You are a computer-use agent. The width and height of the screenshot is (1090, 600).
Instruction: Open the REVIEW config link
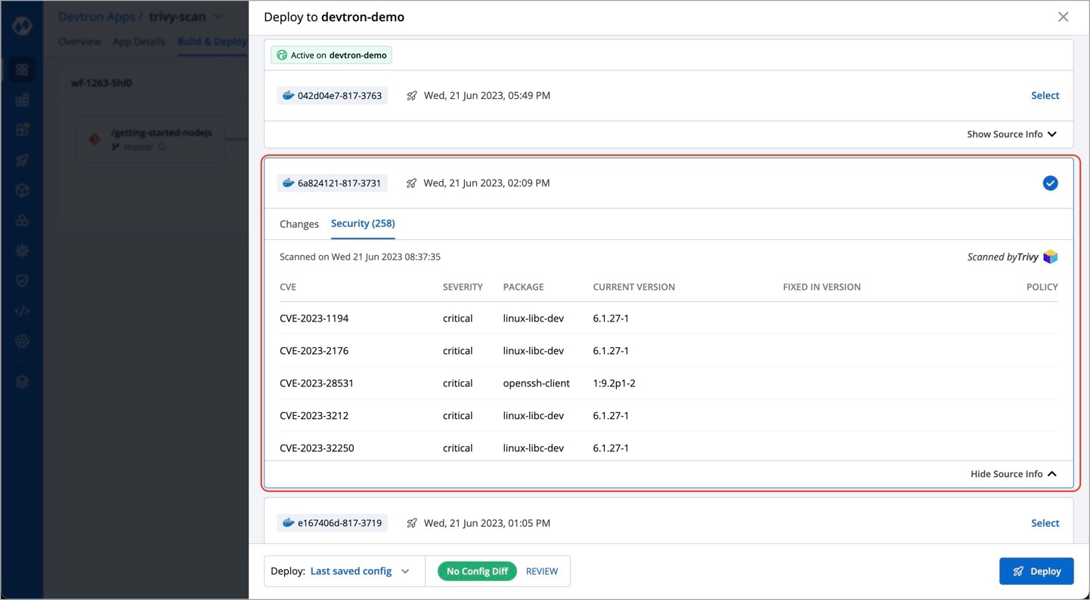pos(542,571)
